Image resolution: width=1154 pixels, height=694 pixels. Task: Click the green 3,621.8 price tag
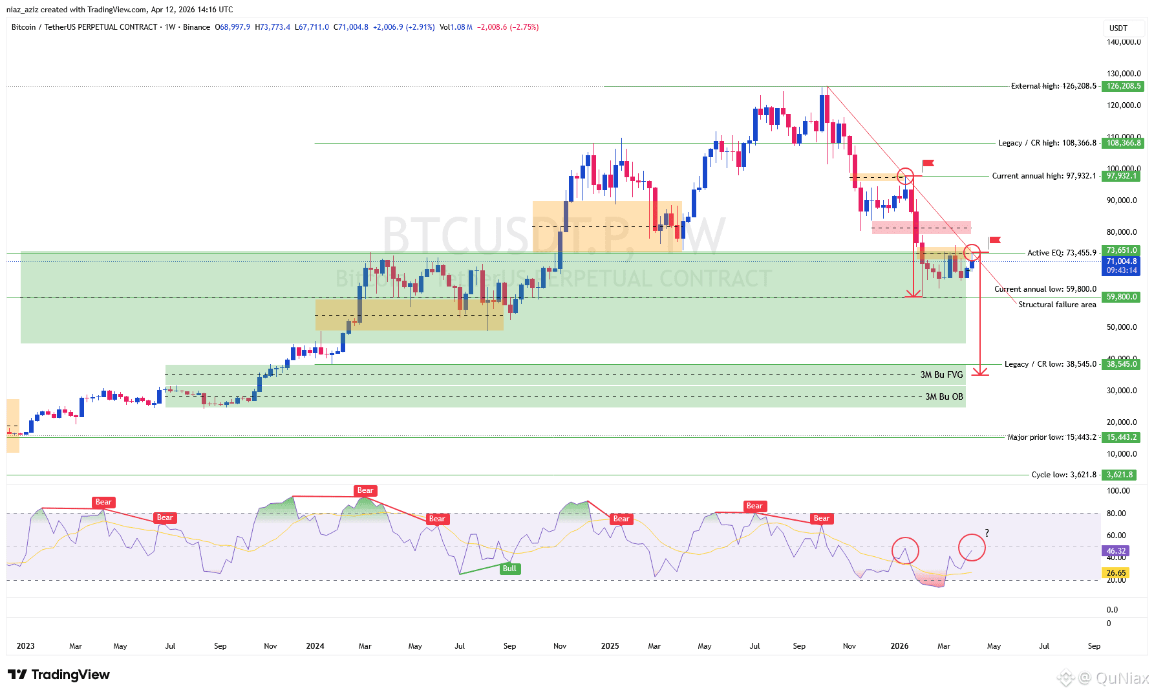pyautogui.click(x=1120, y=475)
